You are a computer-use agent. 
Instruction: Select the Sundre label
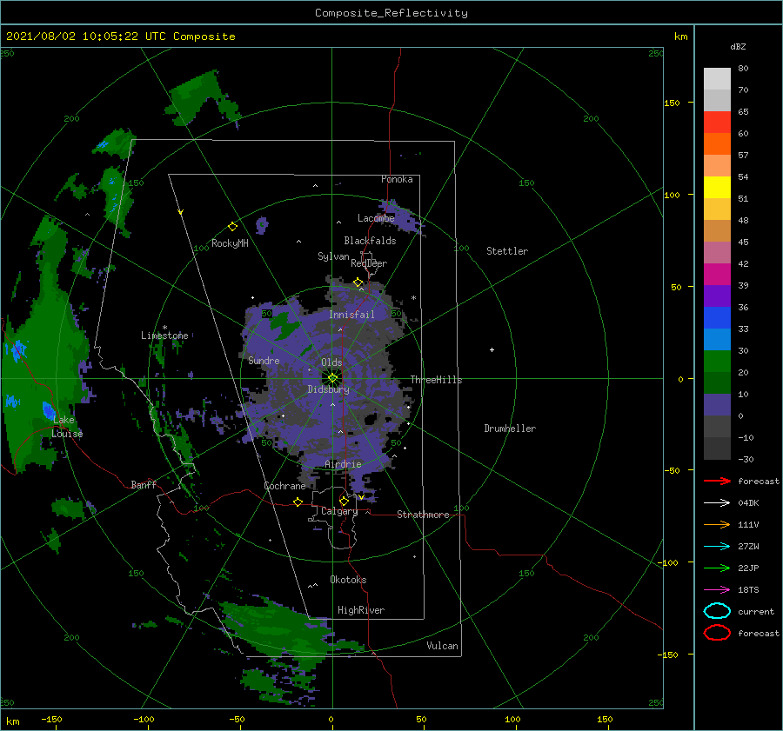[264, 360]
